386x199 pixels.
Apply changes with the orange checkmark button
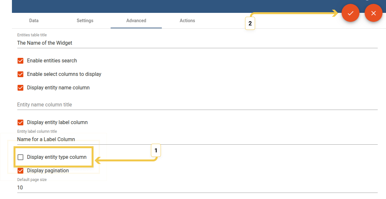351,13
